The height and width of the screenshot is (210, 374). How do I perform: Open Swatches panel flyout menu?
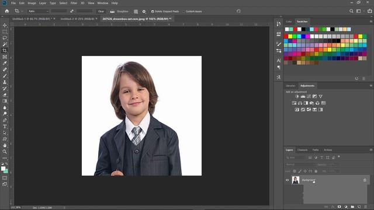371,22
